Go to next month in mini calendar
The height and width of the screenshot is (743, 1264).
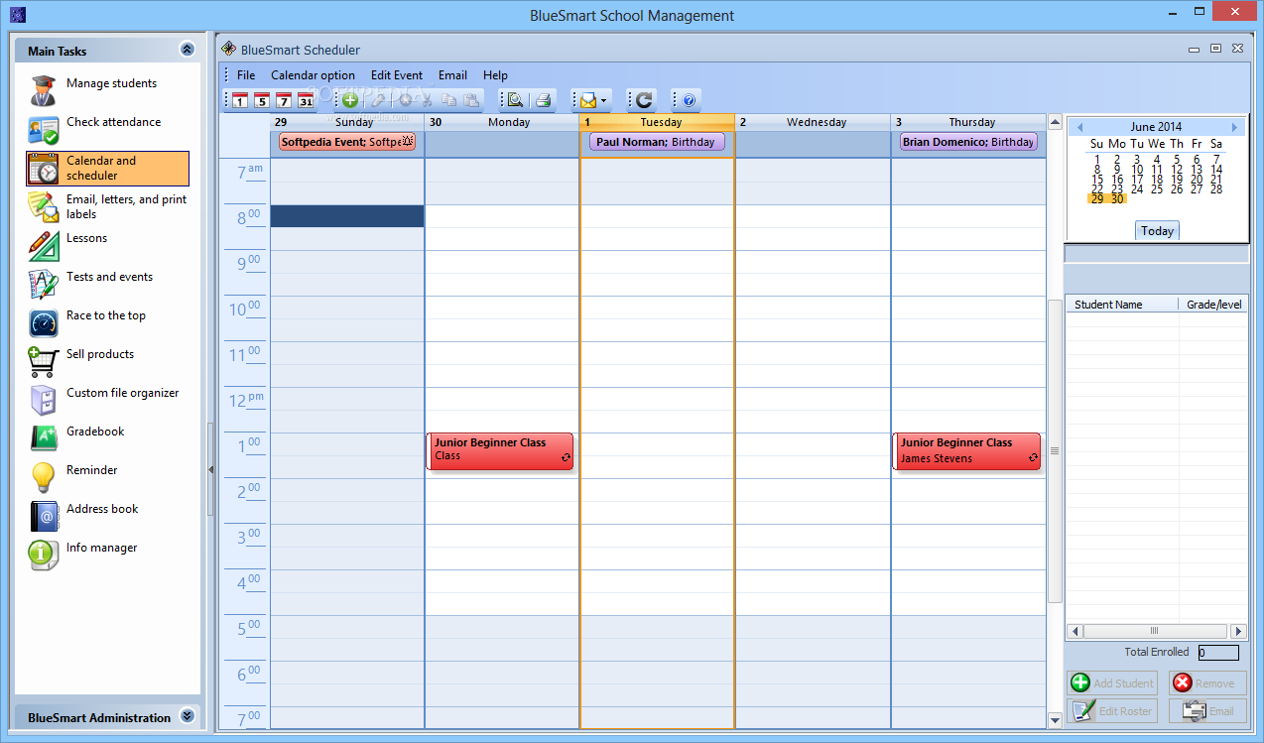coord(1234,127)
